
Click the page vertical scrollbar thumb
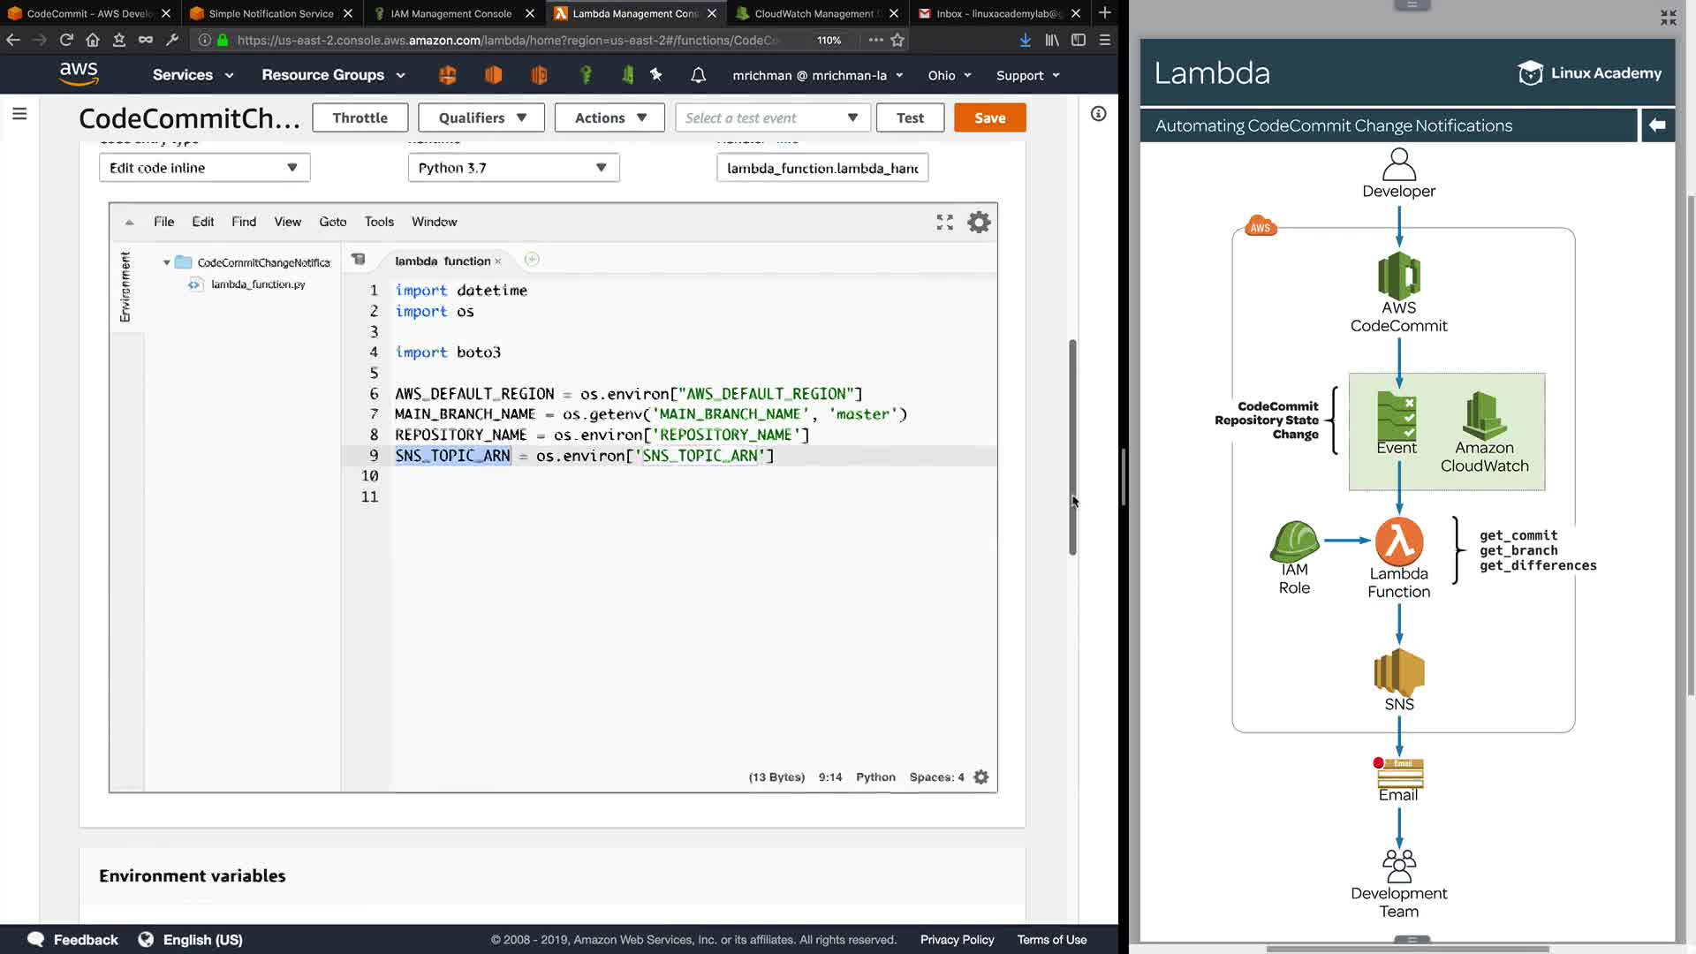(x=1072, y=446)
